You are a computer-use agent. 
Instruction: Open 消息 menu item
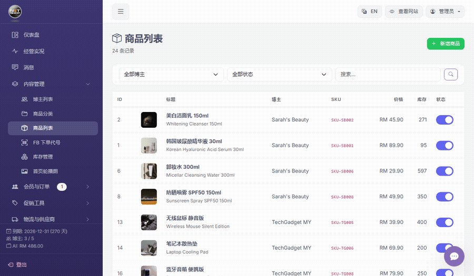click(52, 67)
